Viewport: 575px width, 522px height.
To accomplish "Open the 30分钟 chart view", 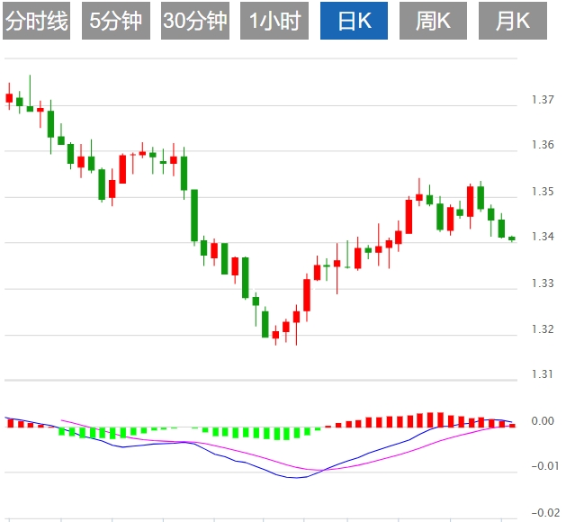I will [x=195, y=22].
